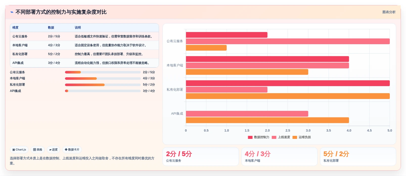
Task: Click the API集成 progress bar
Action: (103, 91)
